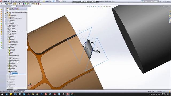This screenshot has height=96, width=171.
Task: Click feature tree horizontal scrollbar
Action: (x=16, y=89)
